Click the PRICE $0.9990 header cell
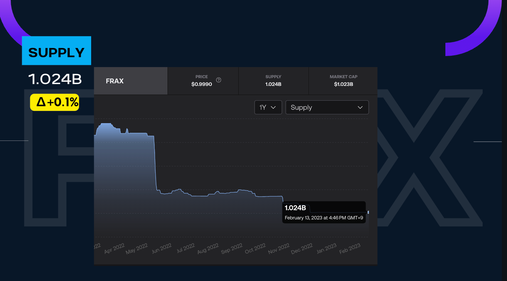The image size is (507, 281). 202,81
